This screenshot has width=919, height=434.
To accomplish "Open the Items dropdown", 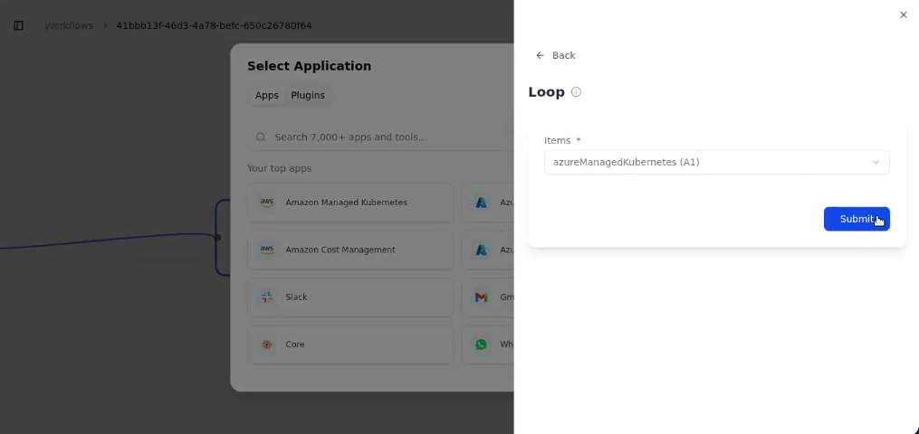I will (x=717, y=162).
